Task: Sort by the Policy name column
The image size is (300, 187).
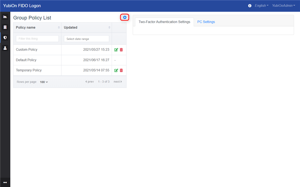Action: [x=37, y=27]
